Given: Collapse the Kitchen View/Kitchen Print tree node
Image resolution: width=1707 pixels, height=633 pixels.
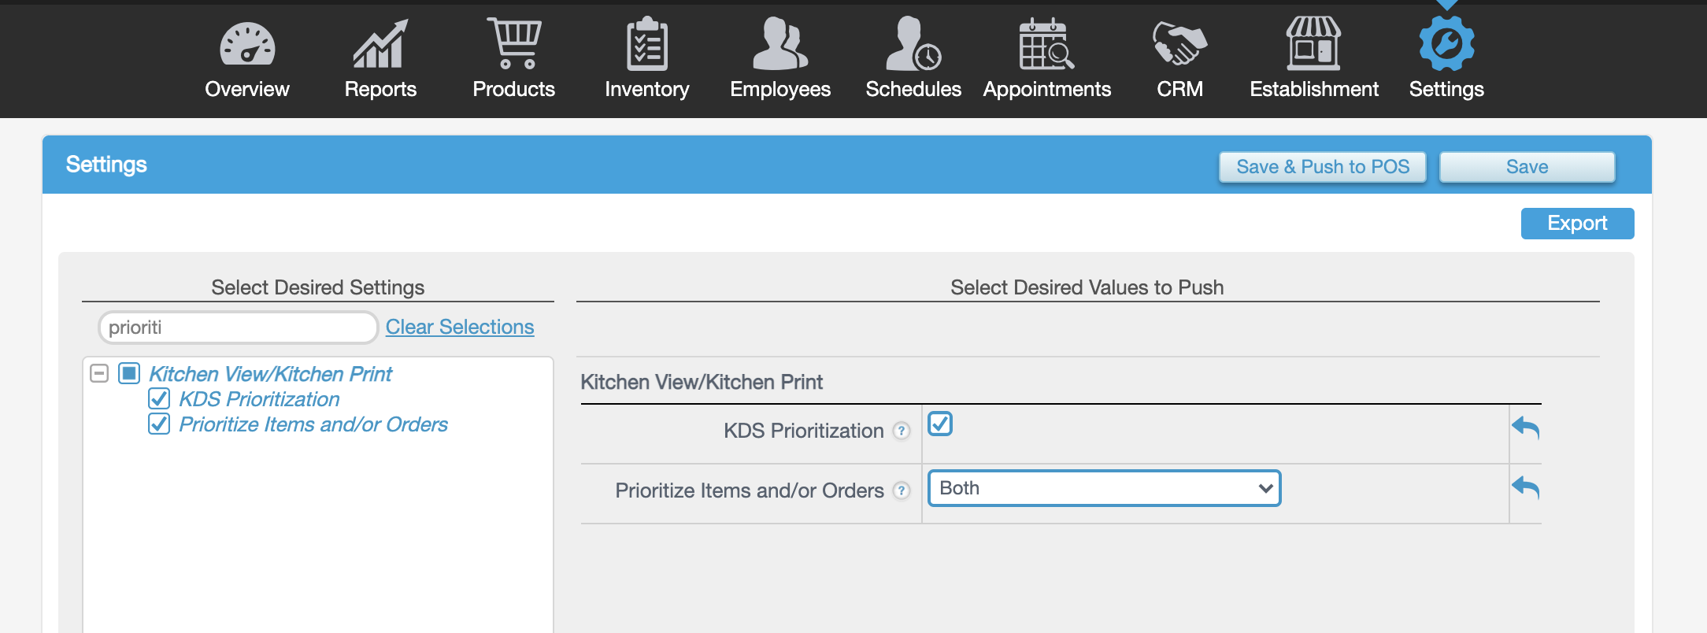Looking at the screenshot, I should click(99, 373).
